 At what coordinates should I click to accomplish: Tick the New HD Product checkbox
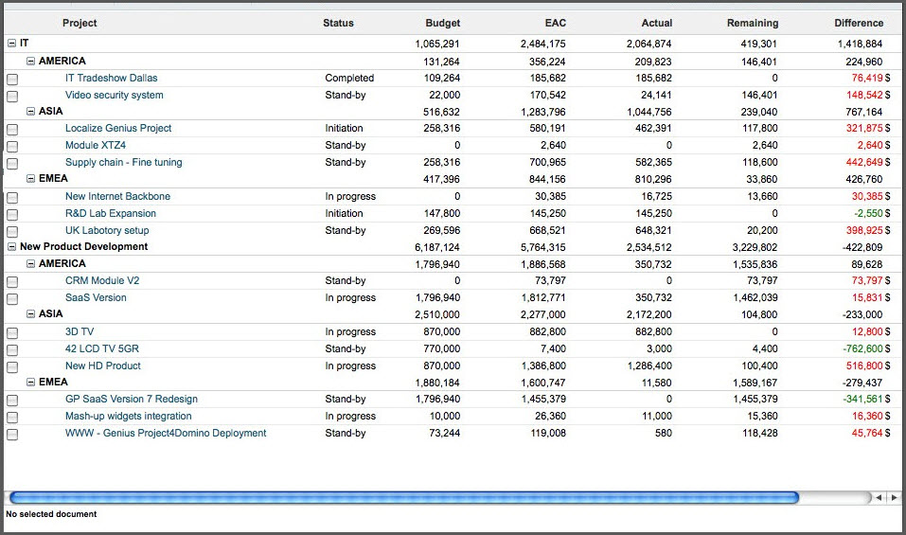point(12,366)
